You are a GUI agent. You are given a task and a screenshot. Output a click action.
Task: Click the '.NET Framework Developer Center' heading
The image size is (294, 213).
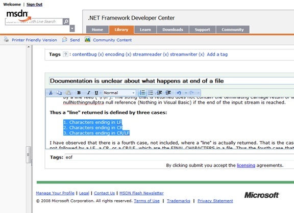131,18
